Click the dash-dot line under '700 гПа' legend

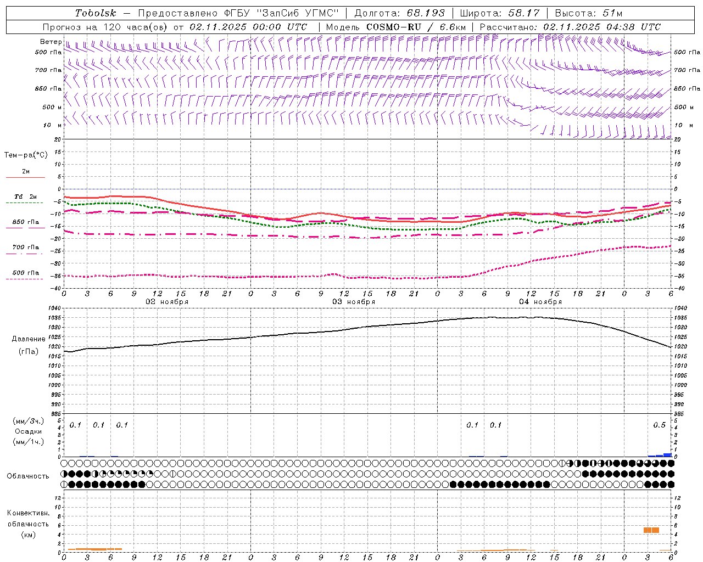(24, 254)
